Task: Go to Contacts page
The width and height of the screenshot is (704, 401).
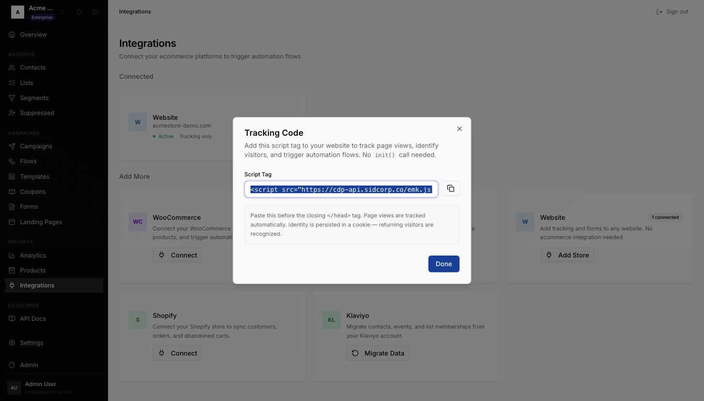Action: click(54, 68)
